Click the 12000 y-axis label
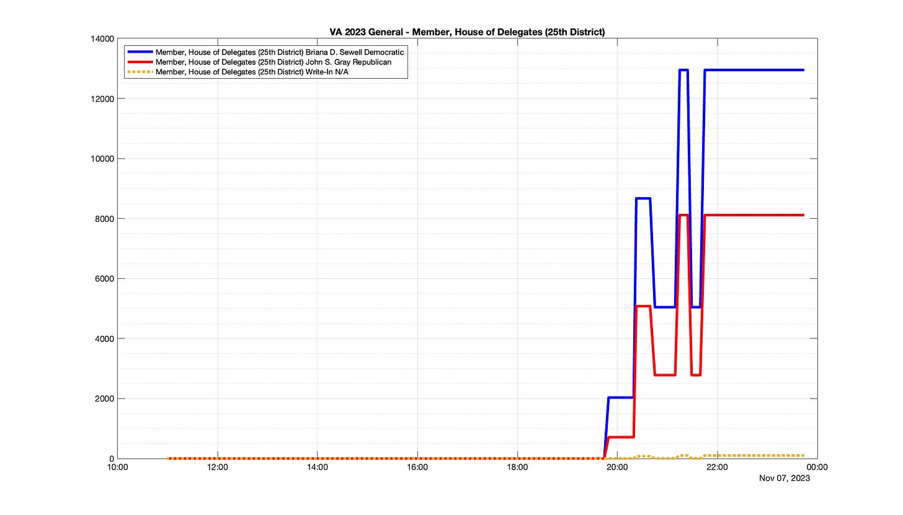903x515 pixels. 102,99
